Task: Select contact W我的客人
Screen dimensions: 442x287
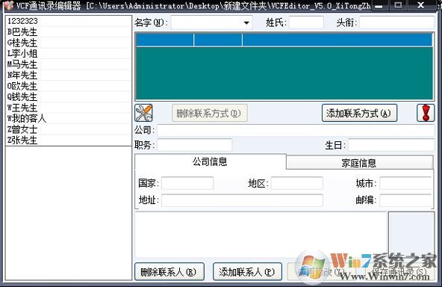Action: tap(69, 119)
